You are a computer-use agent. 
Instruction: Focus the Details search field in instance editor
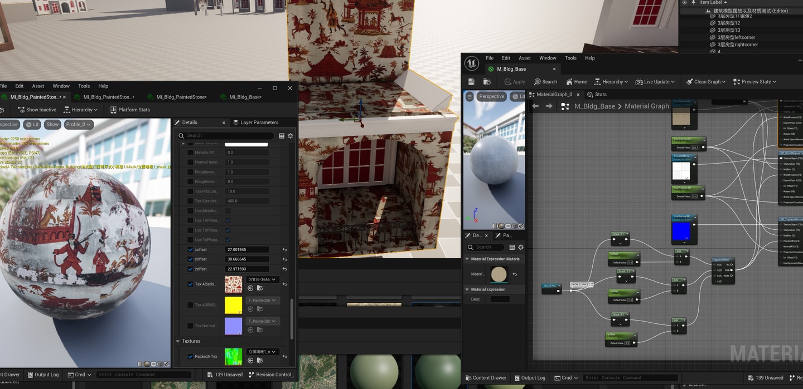(x=226, y=136)
